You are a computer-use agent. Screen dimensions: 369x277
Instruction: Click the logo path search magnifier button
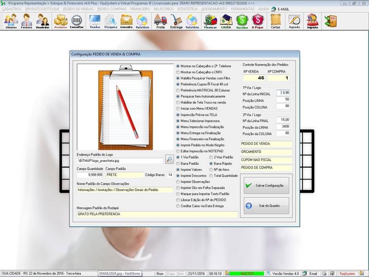pos(169,159)
